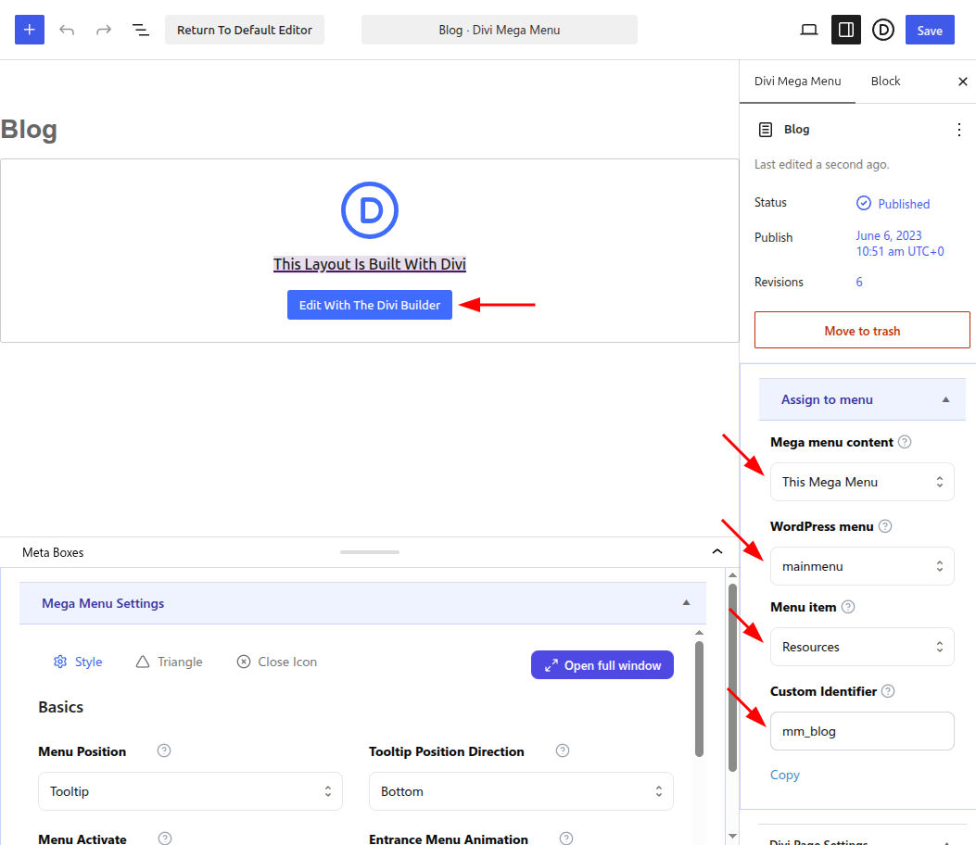The height and width of the screenshot is (845, 976).
Task: Click help icon next to WordPress menu
Action: [x=884, y=526]
